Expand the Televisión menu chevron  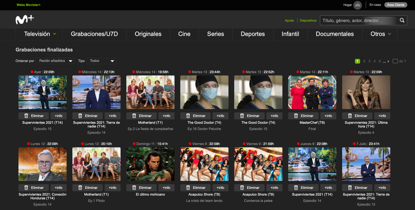[55, 34]
